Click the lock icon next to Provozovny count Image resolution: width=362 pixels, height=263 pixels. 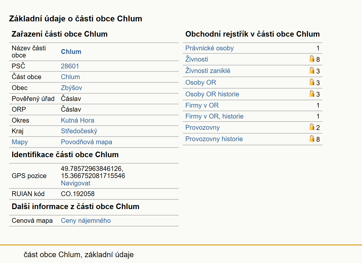click(311, 127)
